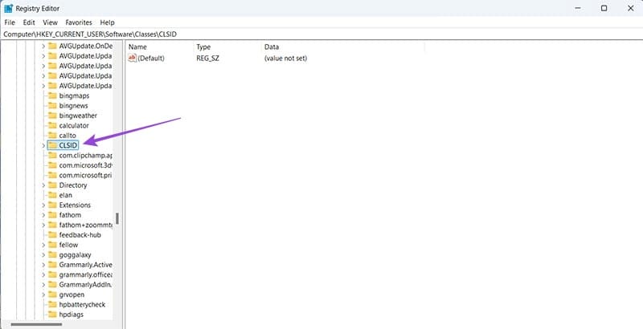Select the com.microsoft.pri folder icon
The image size is (643, 329).
coord(52,175)
